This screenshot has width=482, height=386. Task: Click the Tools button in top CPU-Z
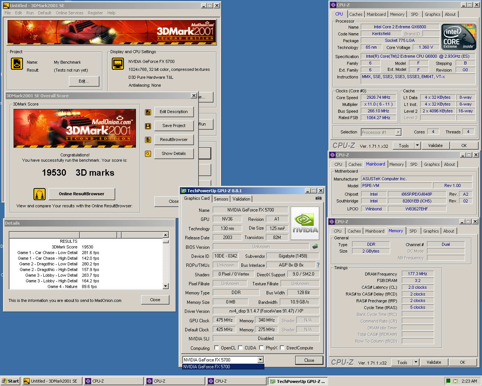click(404, 146)
